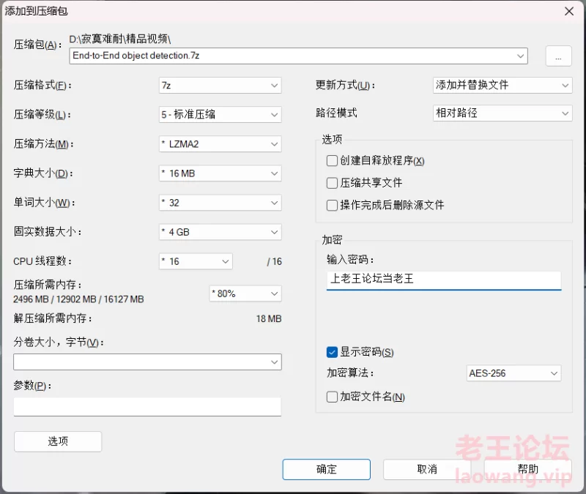Enable delete source files after compression checkbox
Viewport: 586px width, 494px height.
332,206
